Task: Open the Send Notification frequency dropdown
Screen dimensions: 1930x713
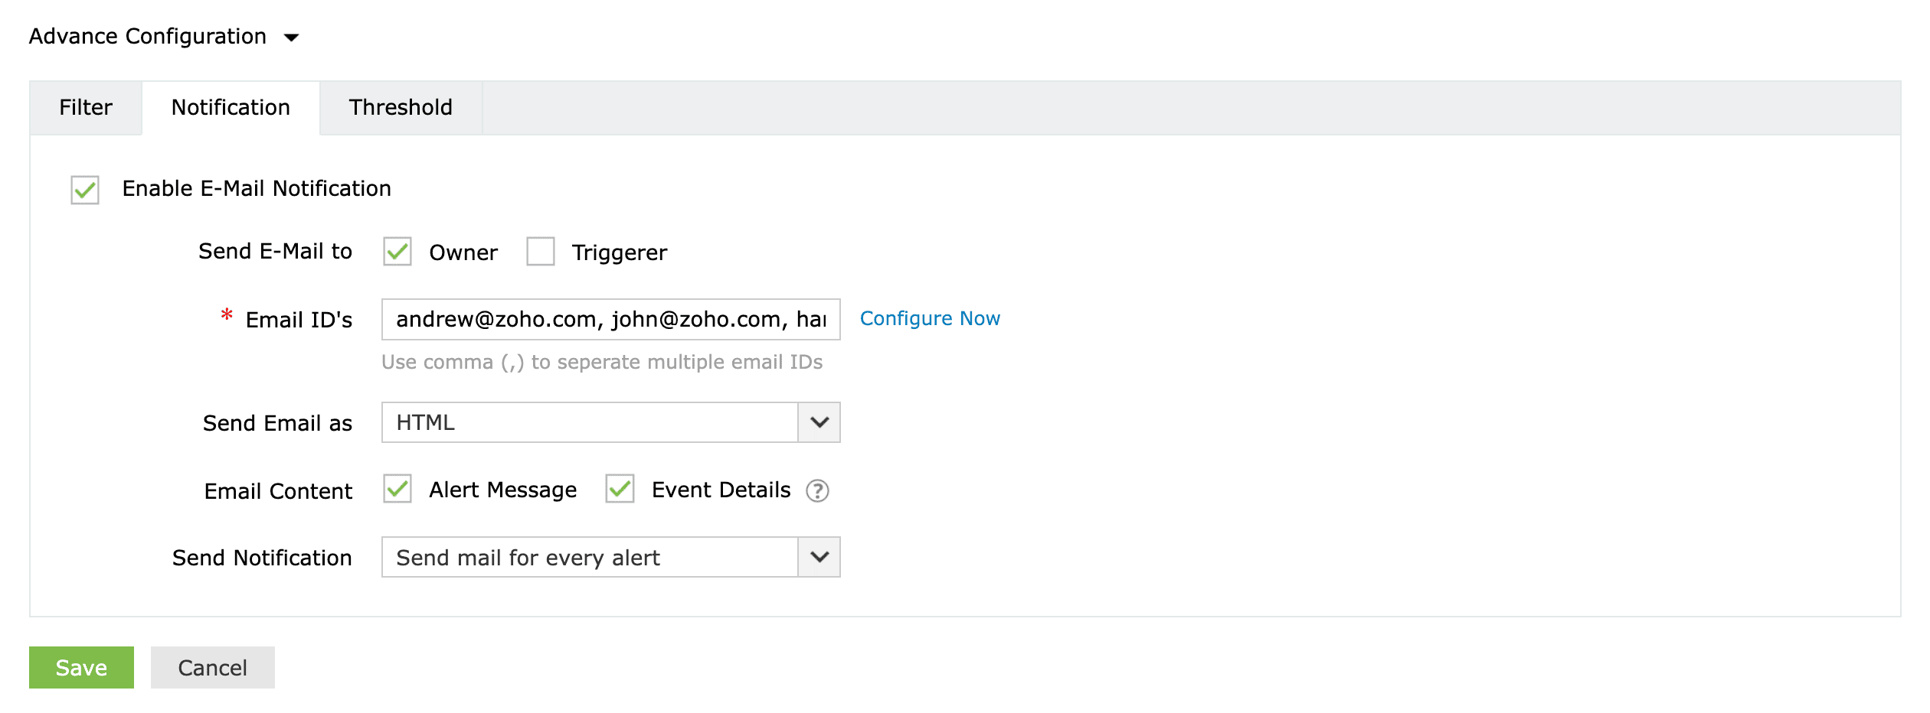Action: point(818,558)
